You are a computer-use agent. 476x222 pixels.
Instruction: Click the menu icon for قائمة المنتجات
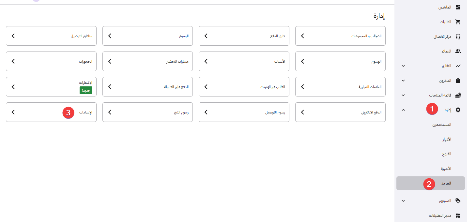click(458, 95)
